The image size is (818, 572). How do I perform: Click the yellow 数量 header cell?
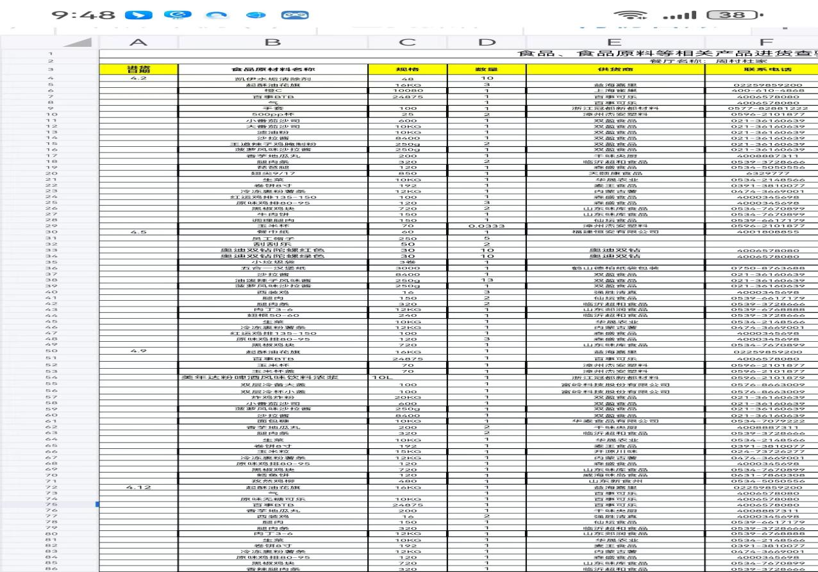point(487,69)
